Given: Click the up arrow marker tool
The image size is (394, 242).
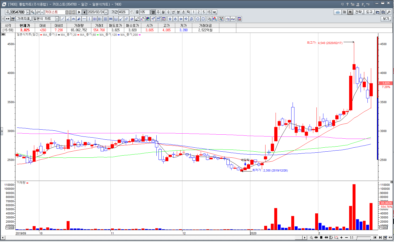Looking at the screenshot, I should tap(170, 19).
